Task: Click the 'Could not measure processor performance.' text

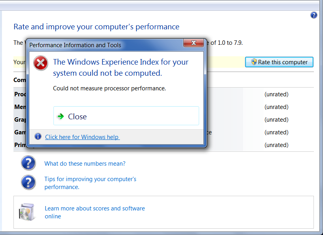Action: point(109,88)
